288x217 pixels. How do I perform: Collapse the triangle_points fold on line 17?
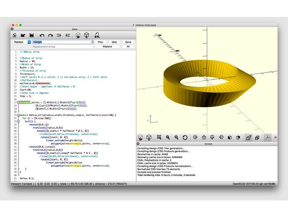(18, 103)
